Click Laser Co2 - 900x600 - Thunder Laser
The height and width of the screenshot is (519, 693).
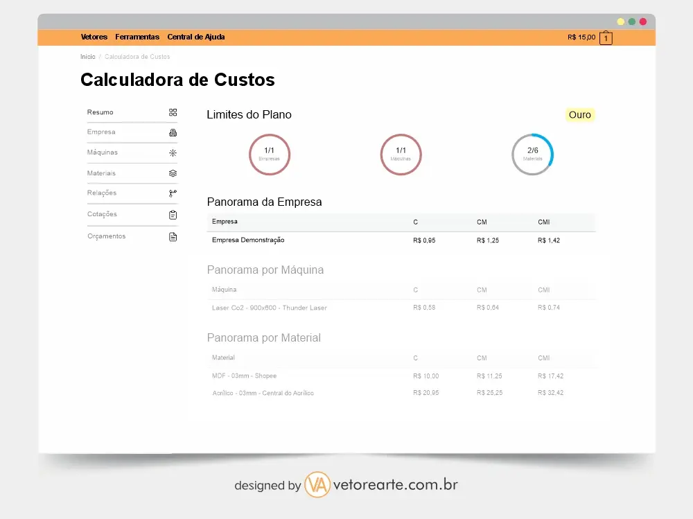tap(270, 308)
